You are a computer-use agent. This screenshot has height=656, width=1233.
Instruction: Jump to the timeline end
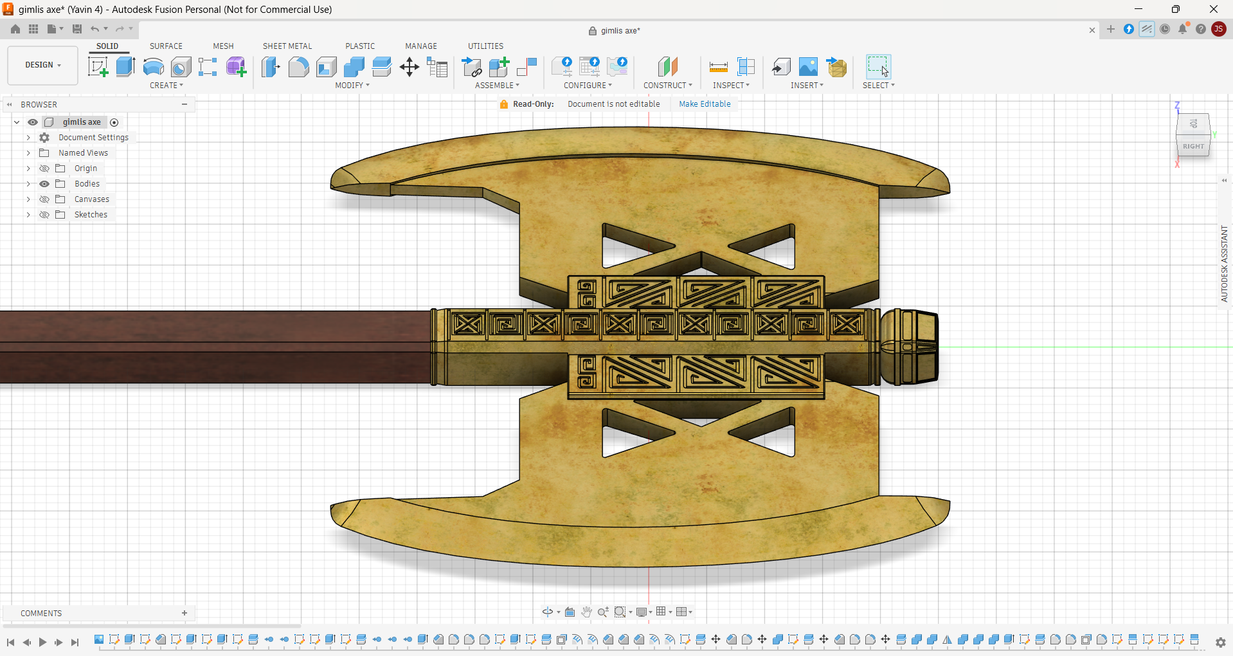[75, 642]
